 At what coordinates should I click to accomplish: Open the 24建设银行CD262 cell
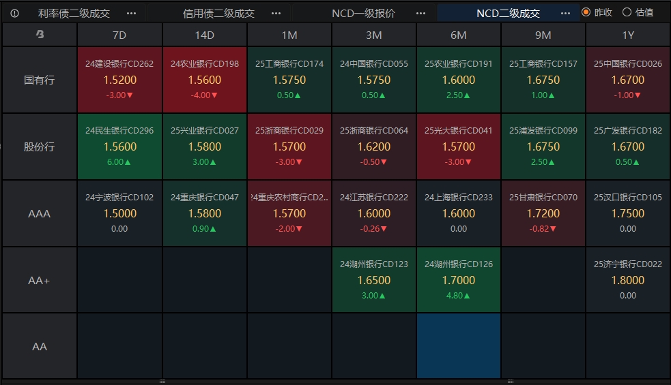tap(119, 80)
